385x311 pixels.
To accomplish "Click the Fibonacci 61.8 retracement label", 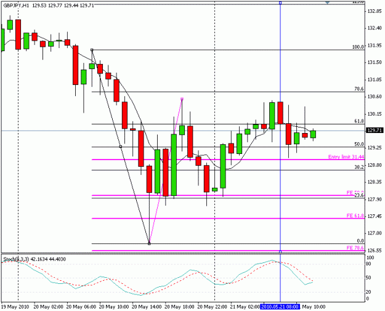I will pos(359,121).
